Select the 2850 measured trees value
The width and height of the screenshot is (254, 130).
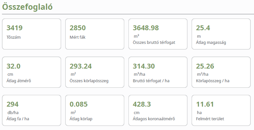pos(77,28)
